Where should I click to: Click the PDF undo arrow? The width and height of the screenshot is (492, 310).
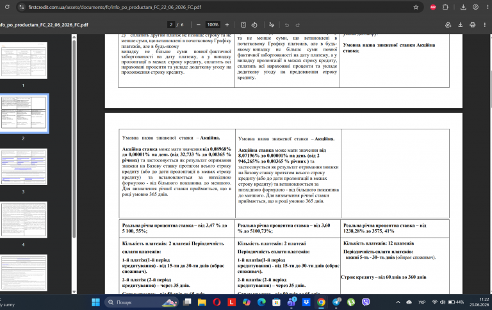tap(287, 25)
